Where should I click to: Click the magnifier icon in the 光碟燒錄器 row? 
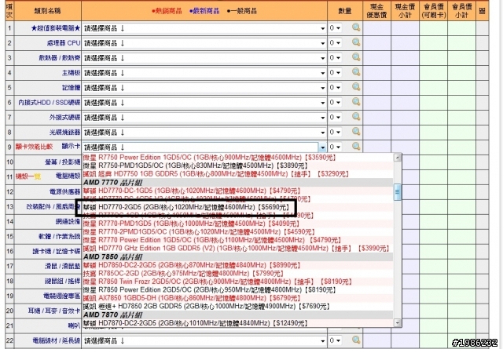[356, 132]
